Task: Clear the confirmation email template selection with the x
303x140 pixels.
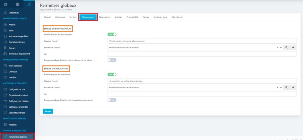Action: (278, 48)
